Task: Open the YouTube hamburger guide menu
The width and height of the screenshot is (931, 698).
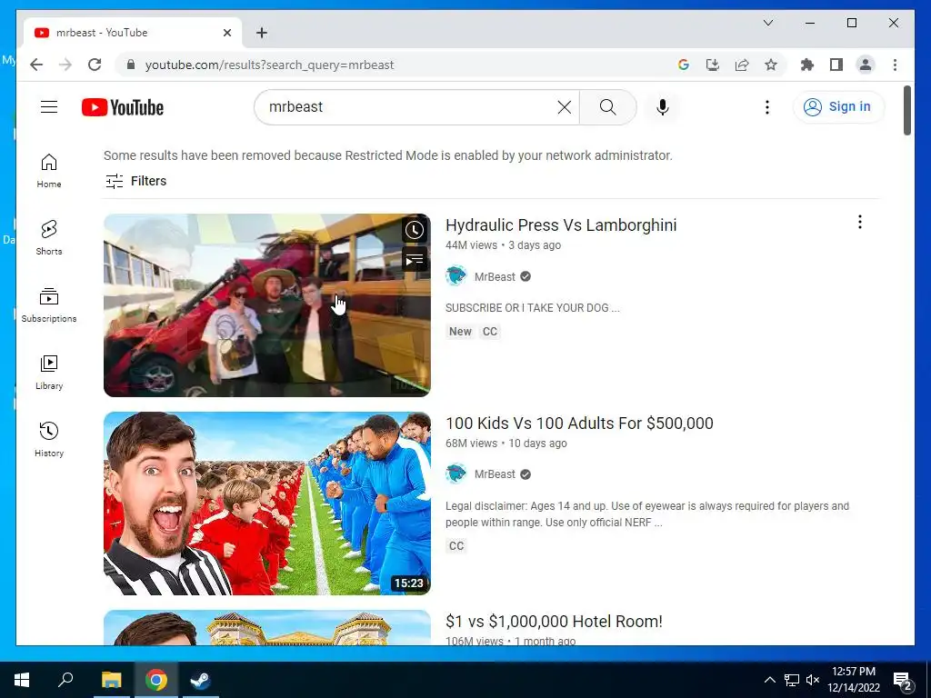Action: pos(49,107)
